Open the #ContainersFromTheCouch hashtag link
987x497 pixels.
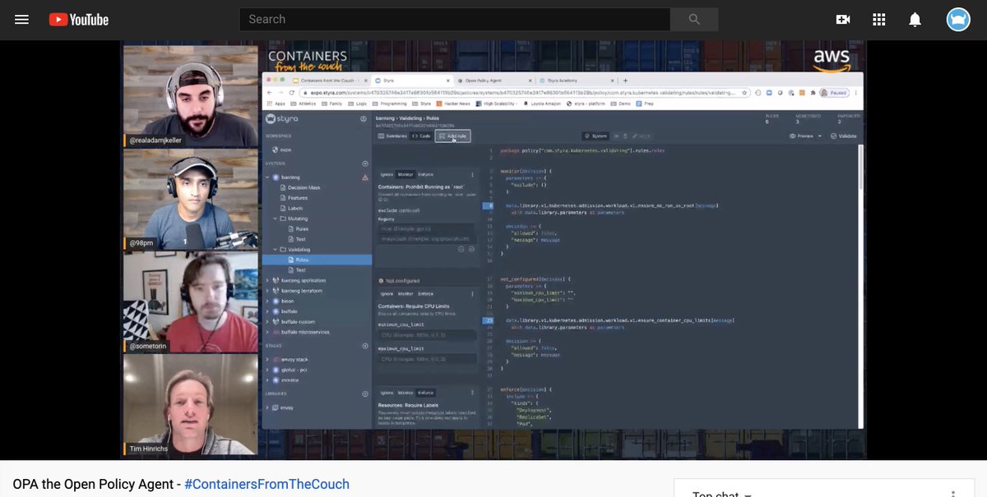[x=266, y=484]
